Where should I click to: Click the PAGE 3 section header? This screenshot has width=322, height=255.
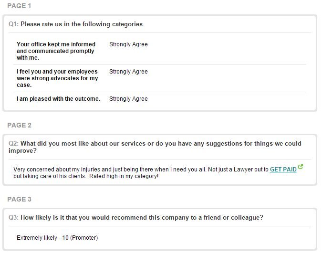[19, 199]
